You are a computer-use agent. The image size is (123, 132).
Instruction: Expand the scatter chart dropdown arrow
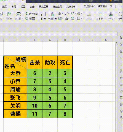coord(81,18)
